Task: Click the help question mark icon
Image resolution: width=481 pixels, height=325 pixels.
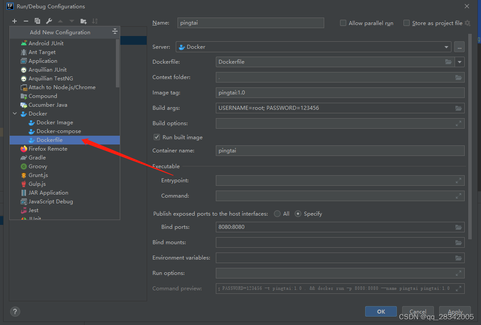Action: (15, 311)
